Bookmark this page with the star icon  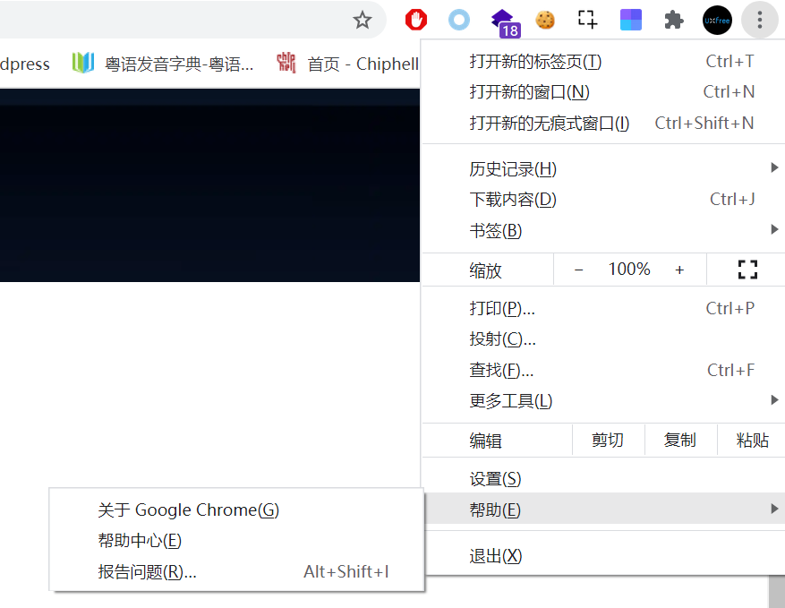[363, 19]
